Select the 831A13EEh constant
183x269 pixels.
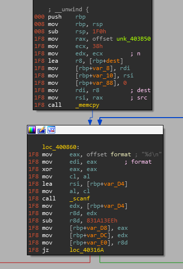tap(102, 220)
